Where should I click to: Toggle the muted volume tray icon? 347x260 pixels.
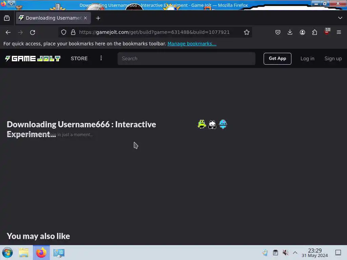(285, 253)
